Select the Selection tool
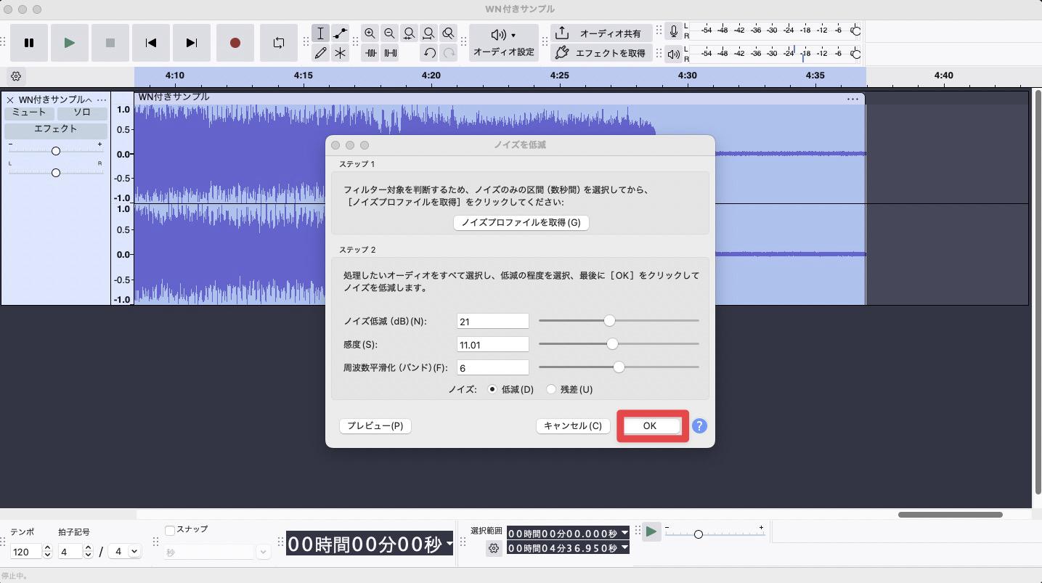 (320, 33)
